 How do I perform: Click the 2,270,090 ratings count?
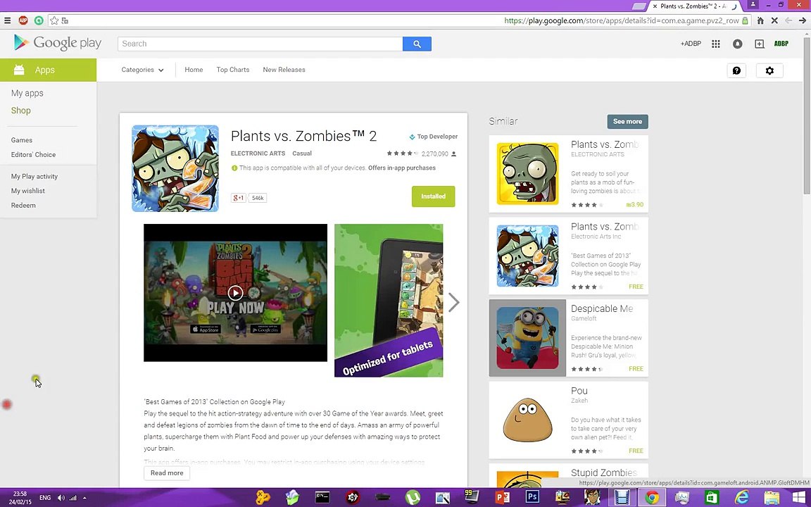pyautogui.click(x=434, y=154)
